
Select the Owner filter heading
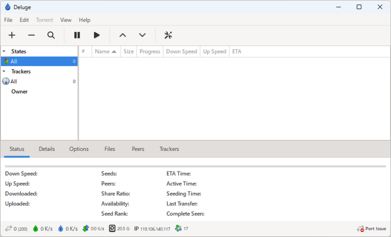point(20,92)
